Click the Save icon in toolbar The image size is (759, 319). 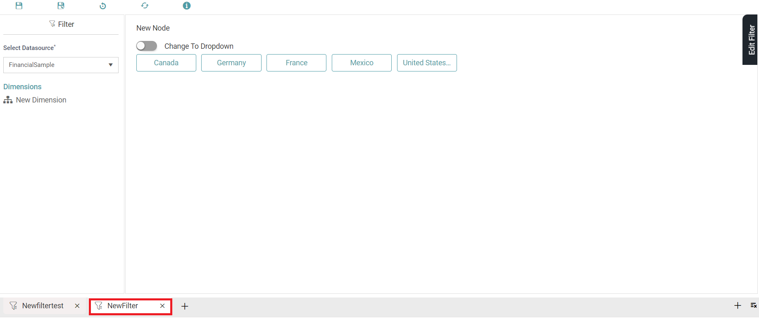[19, 6]
